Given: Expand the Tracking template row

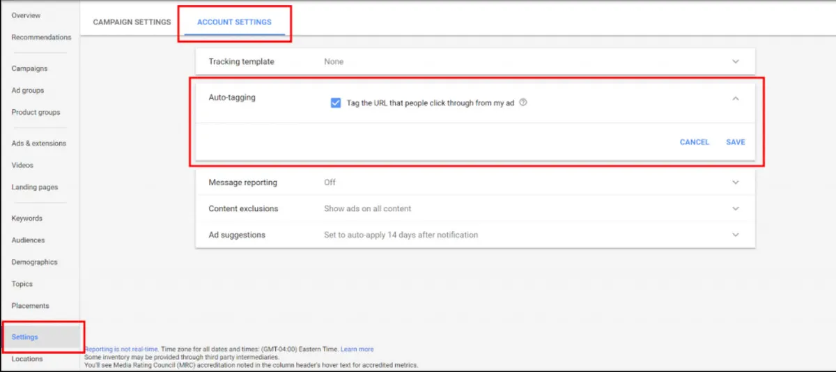Looking at the screenshot, I should point(735,61).
